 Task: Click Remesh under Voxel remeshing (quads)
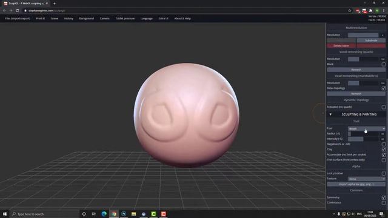coord(356,70)
